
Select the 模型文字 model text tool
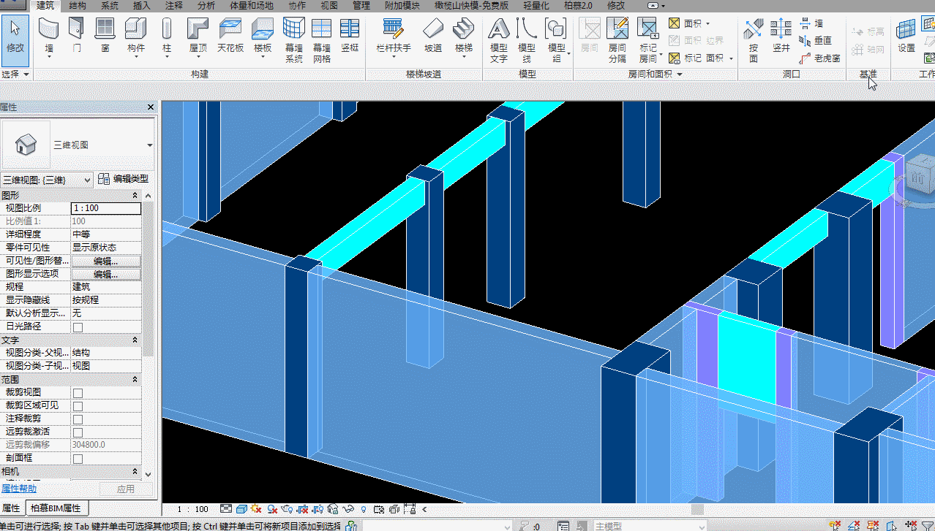tap(499, 40)
